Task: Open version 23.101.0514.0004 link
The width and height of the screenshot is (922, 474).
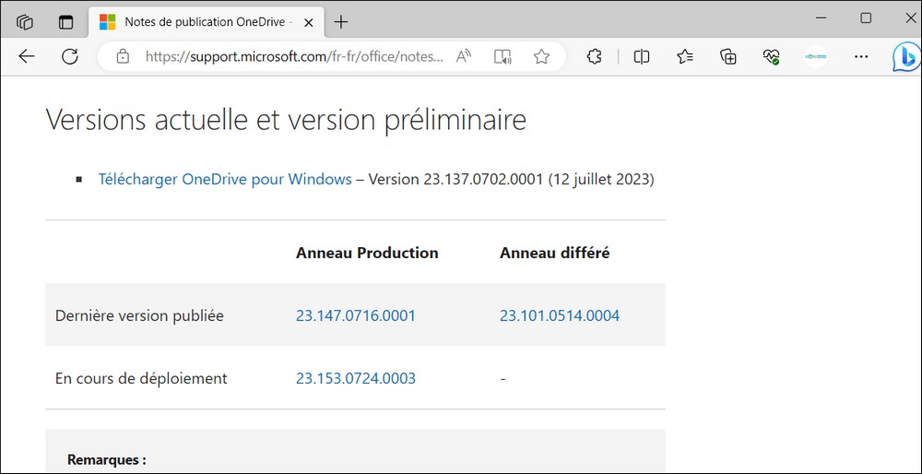Action: [x=560, y=315]
